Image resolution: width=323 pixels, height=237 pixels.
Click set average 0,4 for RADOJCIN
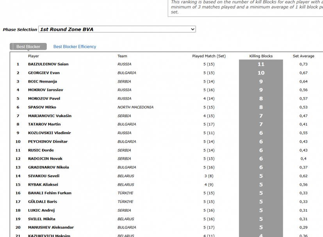[303, 159]
